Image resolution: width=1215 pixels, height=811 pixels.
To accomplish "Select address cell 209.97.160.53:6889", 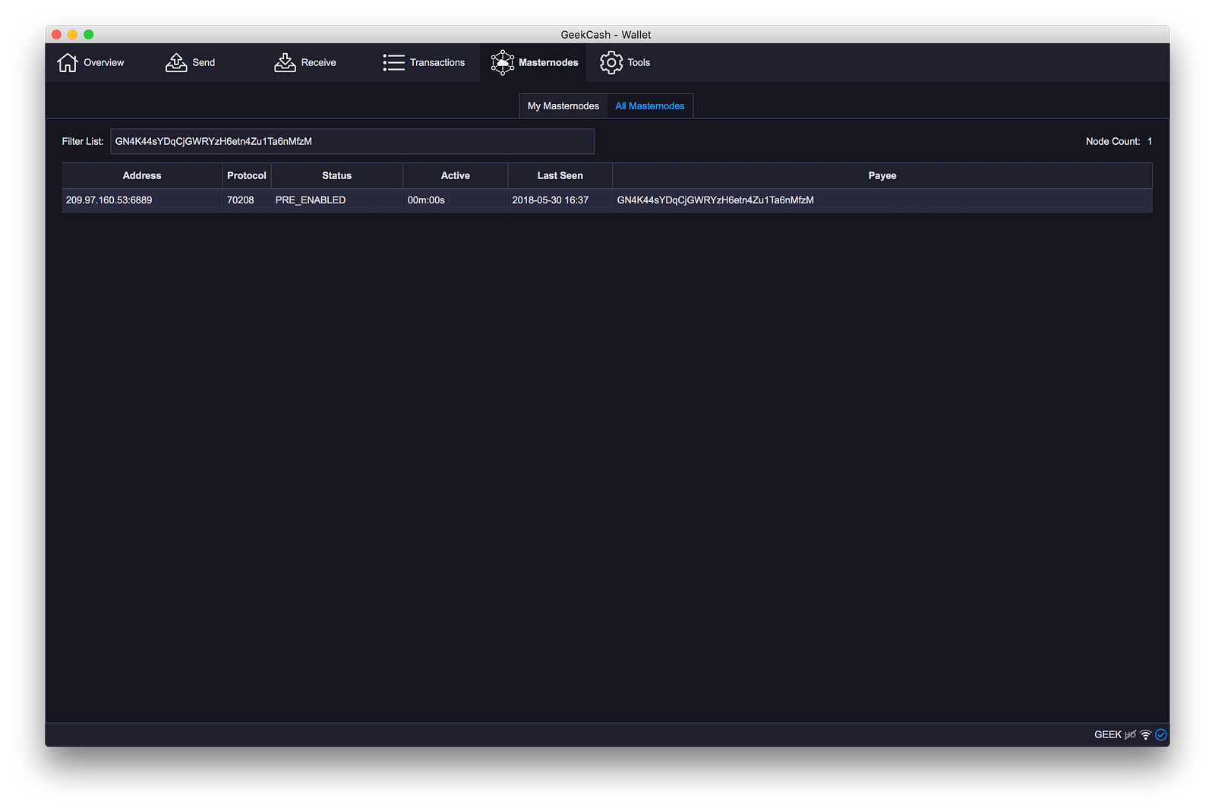I will pyautogui.click(x=142, y=200).
